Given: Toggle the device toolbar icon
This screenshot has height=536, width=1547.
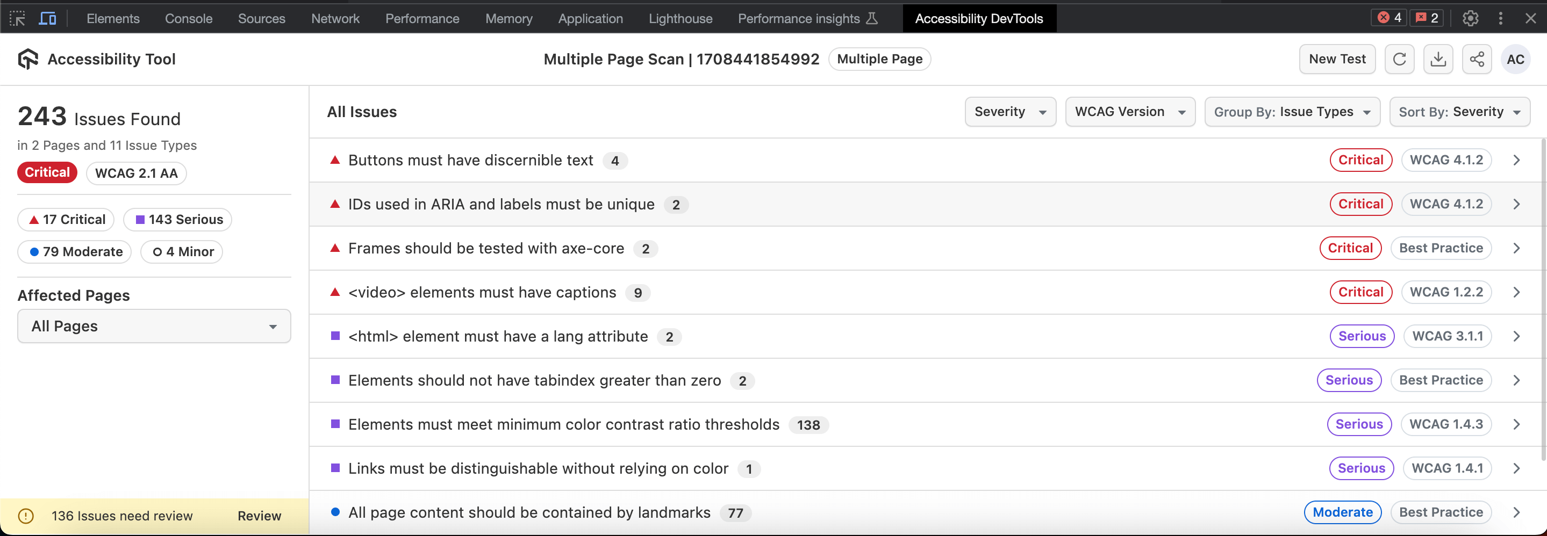Looking at the screenshot, I should pyautogui.click(x=47, y=19).
